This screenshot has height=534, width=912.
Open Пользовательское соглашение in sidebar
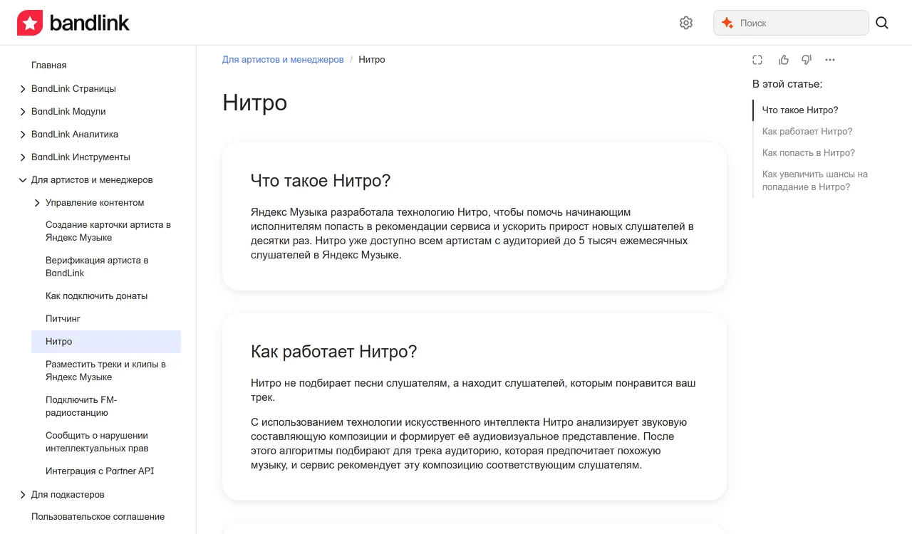point(98,517)
